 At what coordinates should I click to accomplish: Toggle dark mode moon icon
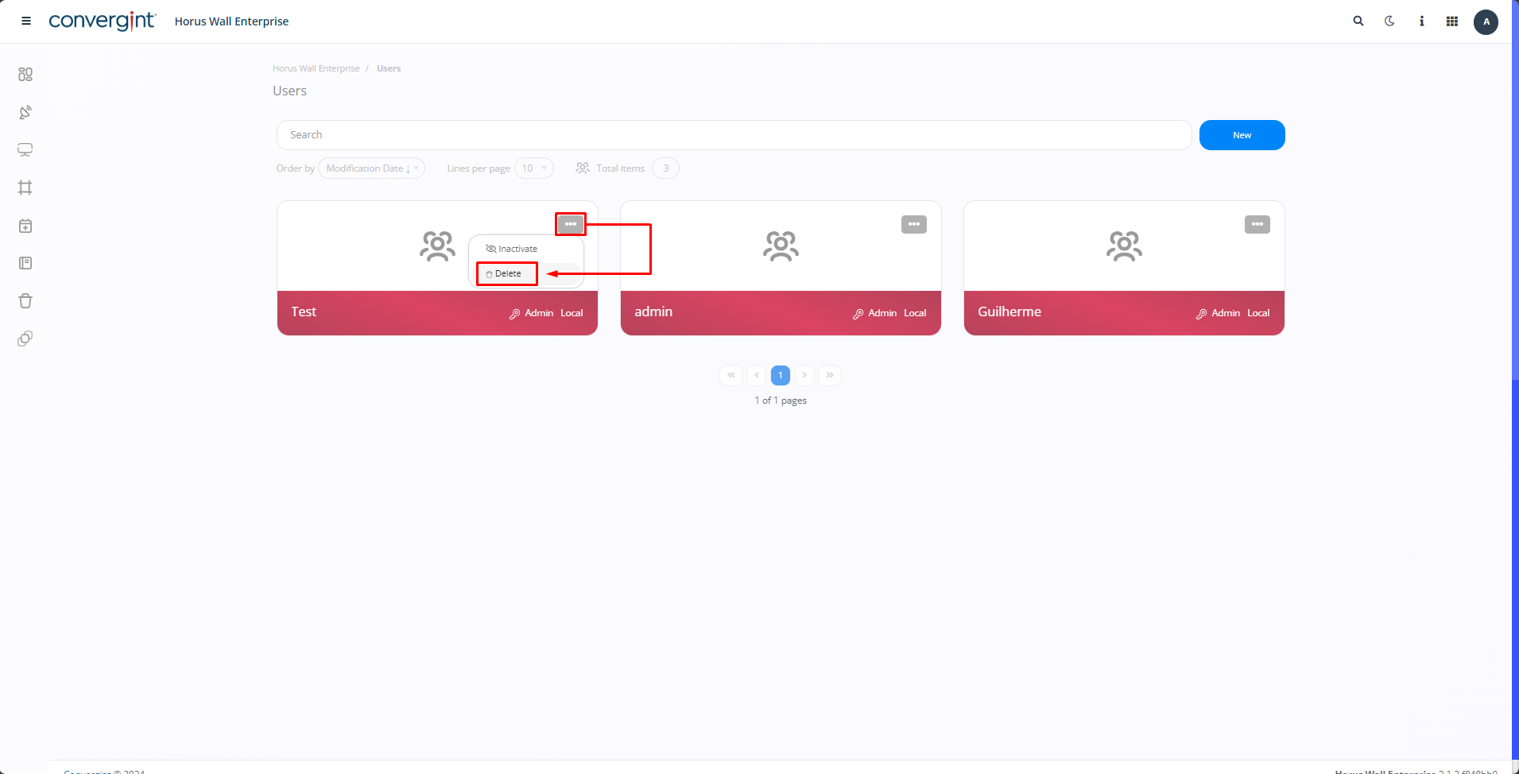coord(1389,21)
